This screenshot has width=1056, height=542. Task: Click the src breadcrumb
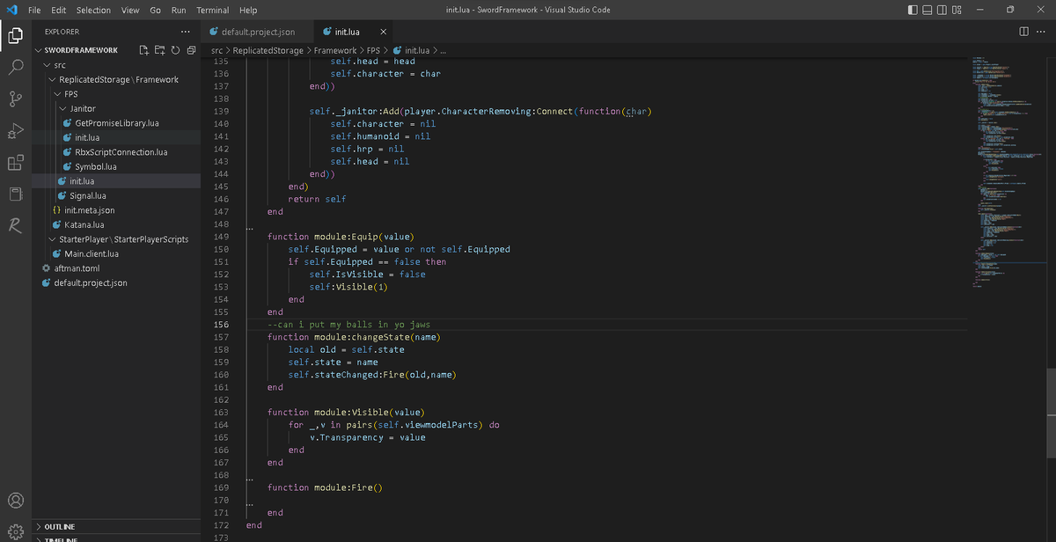216,50
